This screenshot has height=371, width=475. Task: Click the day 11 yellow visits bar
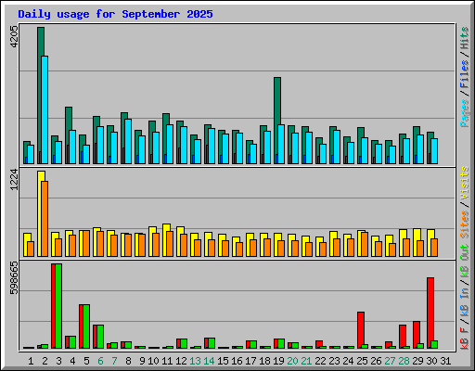[166, 227]
